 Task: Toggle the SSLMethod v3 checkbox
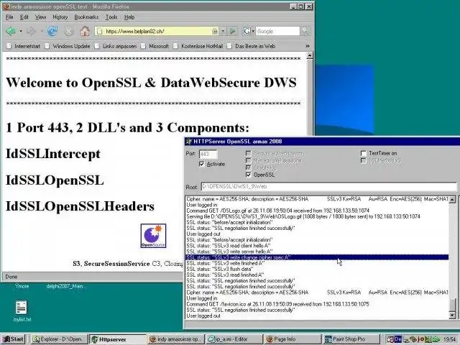[364, 160]
